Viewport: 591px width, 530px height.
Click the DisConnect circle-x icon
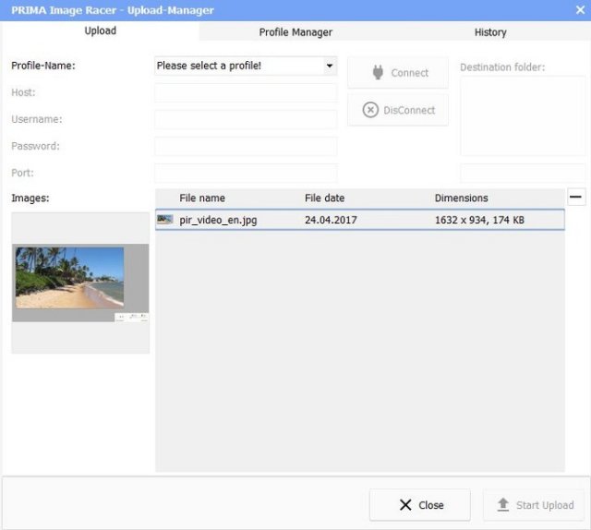[370, 110]
